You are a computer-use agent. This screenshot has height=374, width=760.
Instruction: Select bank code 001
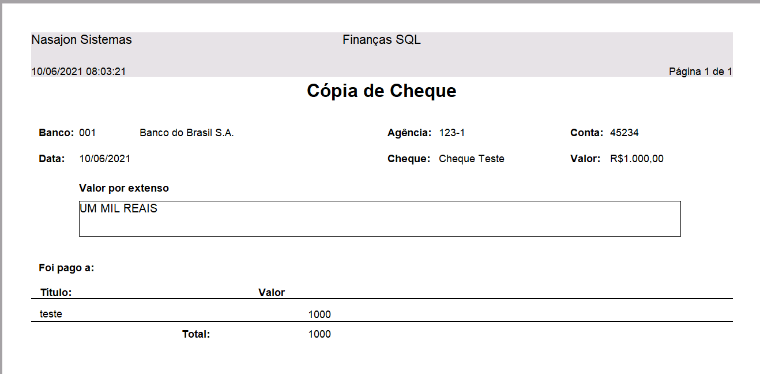click(x=88, y=133)
